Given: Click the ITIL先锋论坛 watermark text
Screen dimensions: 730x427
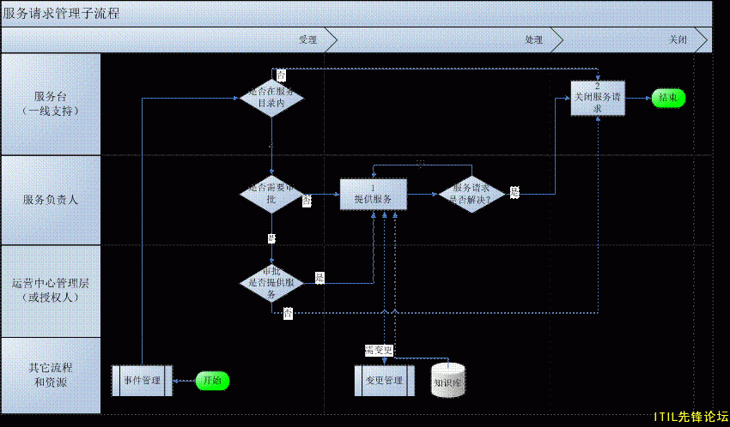Looking at the screenshot, I should [690, 416].
